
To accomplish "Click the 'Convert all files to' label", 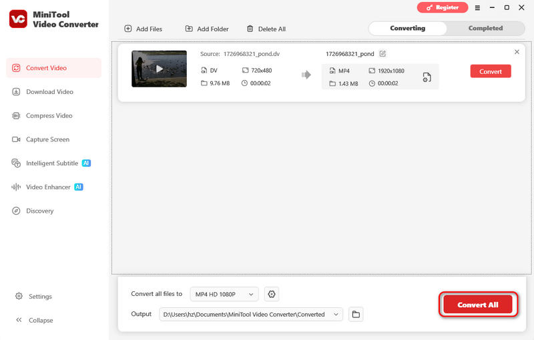I will pos(157,294).
